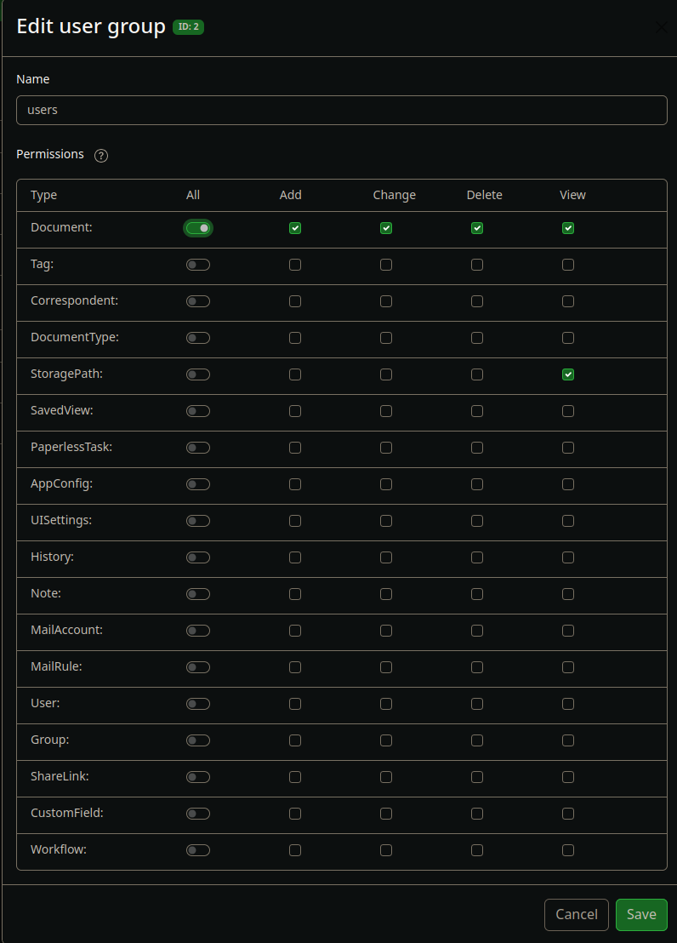The height and width of the screenshot is (943, 677).
Task: Click the Permissions help question-mark icon
Action: (x=101, y=156)
